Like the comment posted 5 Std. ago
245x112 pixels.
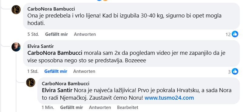tap(56, 34)
